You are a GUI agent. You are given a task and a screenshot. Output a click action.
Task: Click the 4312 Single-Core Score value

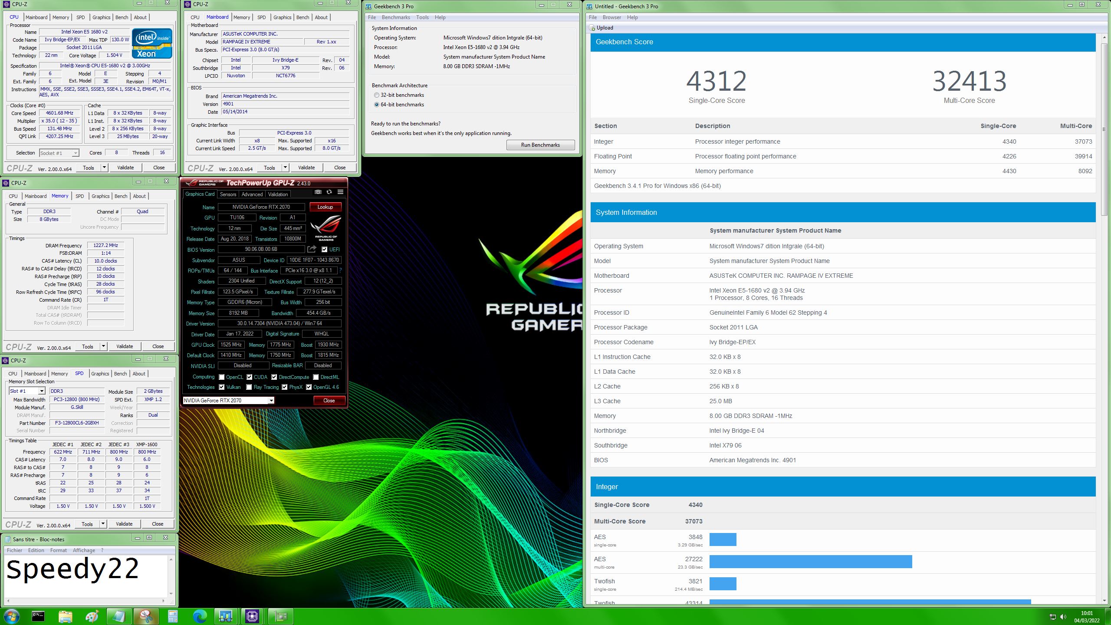717,81
